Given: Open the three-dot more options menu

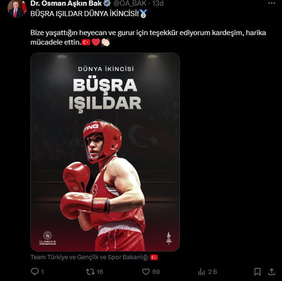Looking at the screenshot, I should (272, 3).
